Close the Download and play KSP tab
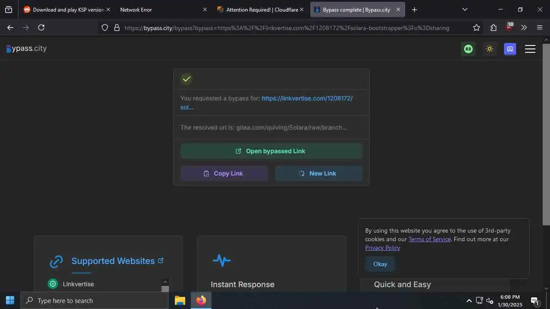The image size is (550, 309). (x=108, y=9)
